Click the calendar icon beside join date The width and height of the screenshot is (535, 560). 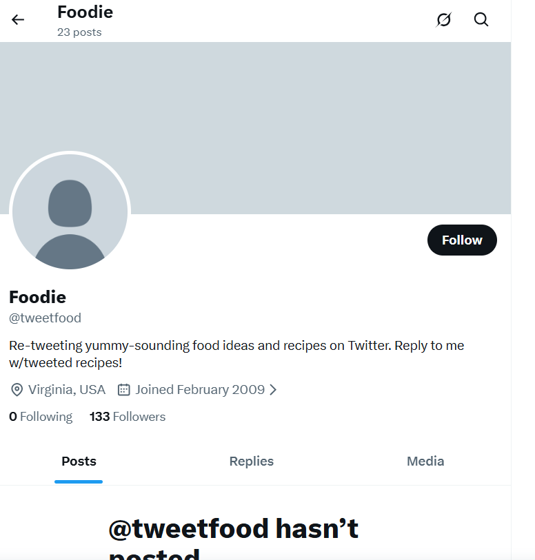(124, 390)
